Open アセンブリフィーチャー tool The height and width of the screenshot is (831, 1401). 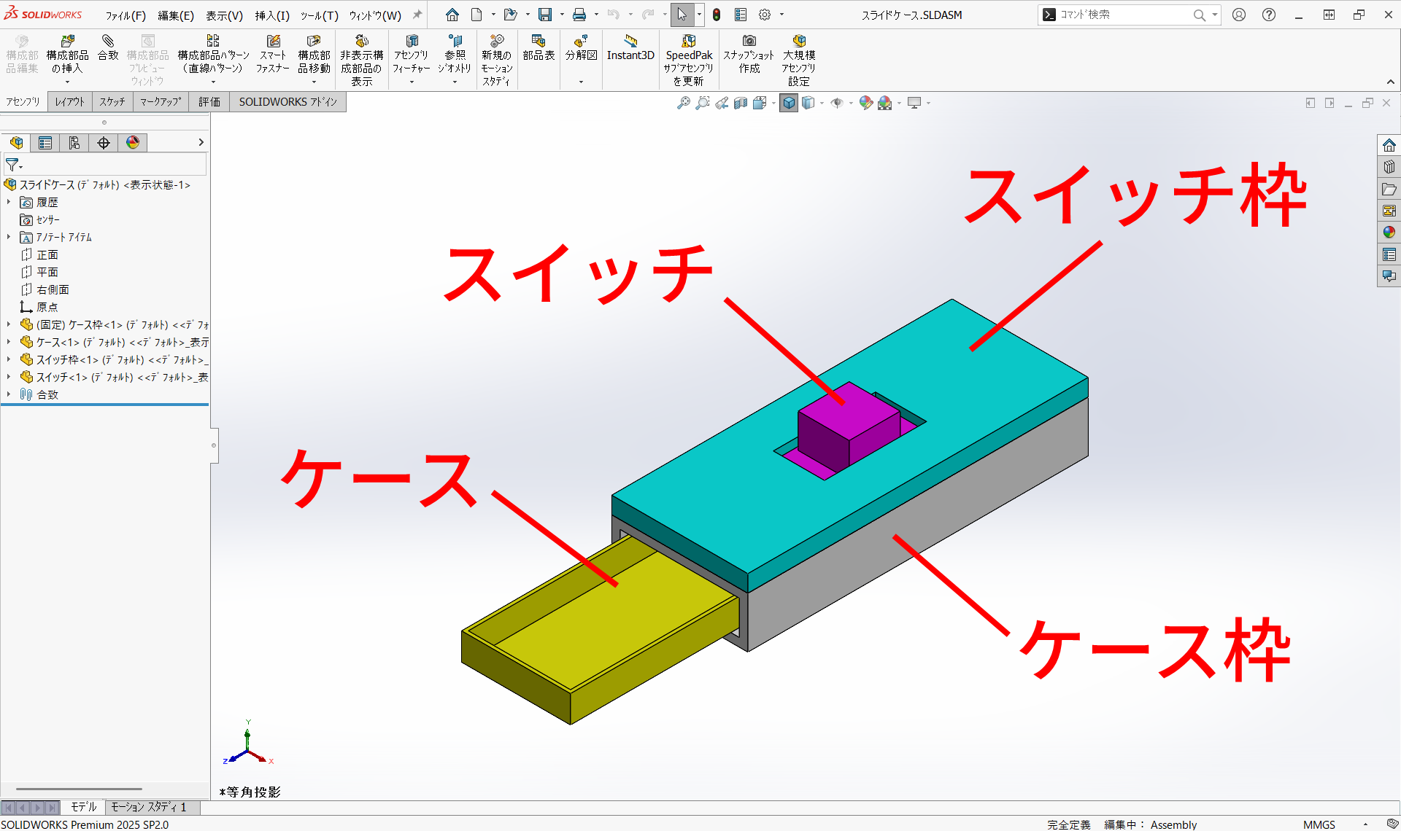tap(412, 55)
